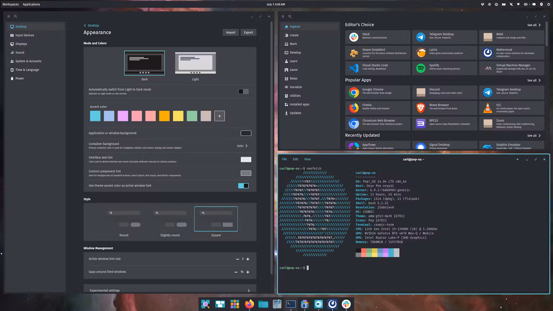This screenshot has height=311, width=553.
Task: Open the Brave Browser icon
Action: [421, 107]
